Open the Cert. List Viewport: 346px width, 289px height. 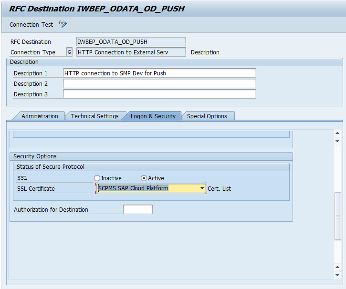[219, 189]
